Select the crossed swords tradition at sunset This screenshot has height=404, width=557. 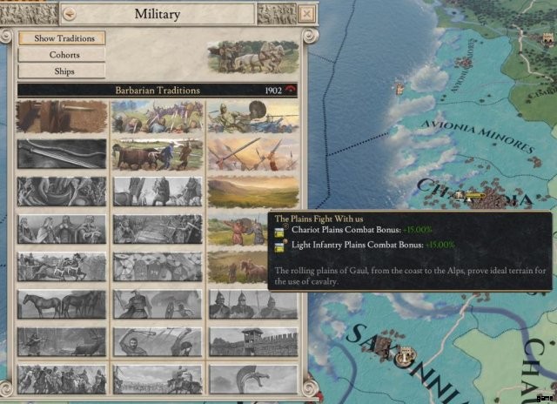[x=253, y=154]
